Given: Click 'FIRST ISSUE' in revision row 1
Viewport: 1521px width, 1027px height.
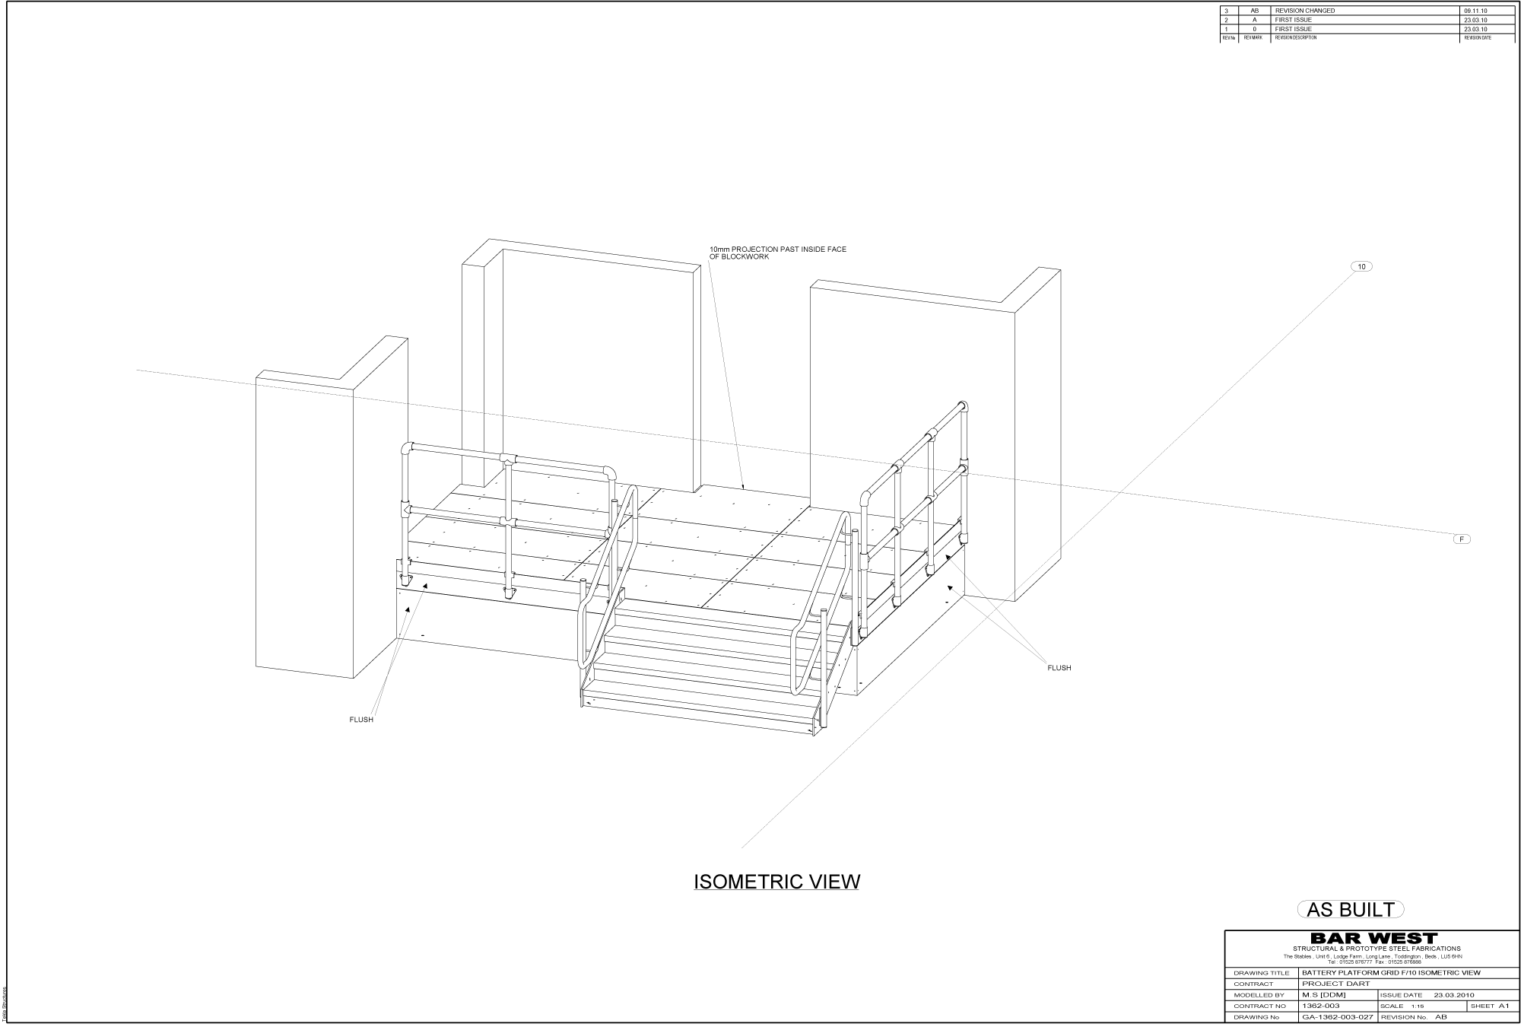Looking at the screenshot, I should 1294,29.
